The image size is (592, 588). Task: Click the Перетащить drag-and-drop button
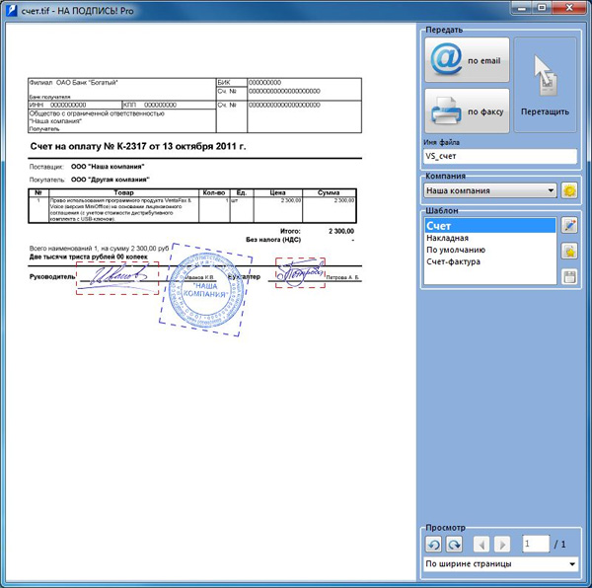[545, 85]
